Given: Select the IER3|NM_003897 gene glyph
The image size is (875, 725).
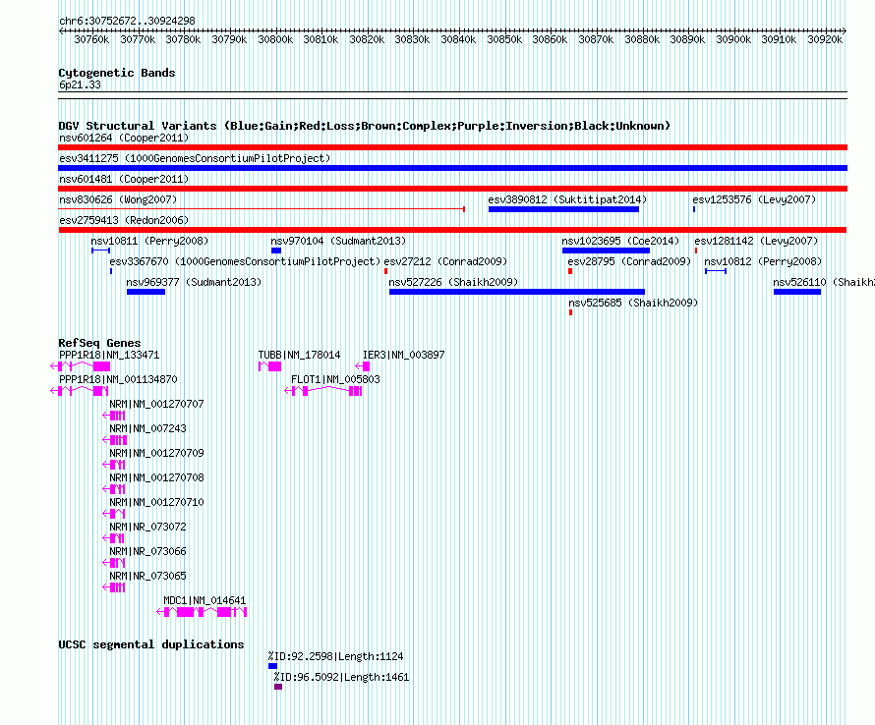Looking at the screenshot, I should coord(362,366).
